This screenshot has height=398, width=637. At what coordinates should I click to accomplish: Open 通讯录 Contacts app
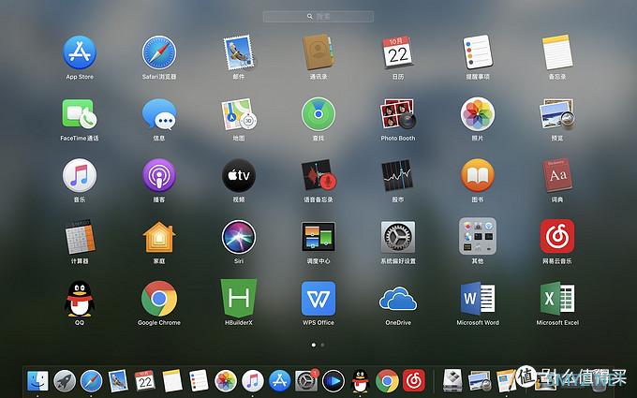318,52
